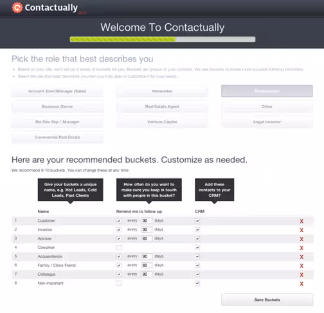
Task: Enable follow-up reminder for Coworker bucket
Action: pyautogui.click(x=119, y=248)
